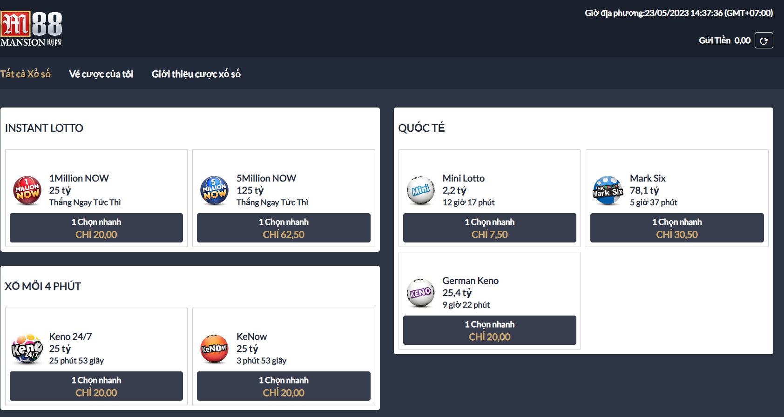This screenshot has height=417, width=784.
Task: Quick pick 5Million NOW for 62,50
Action: coord(284,228)
